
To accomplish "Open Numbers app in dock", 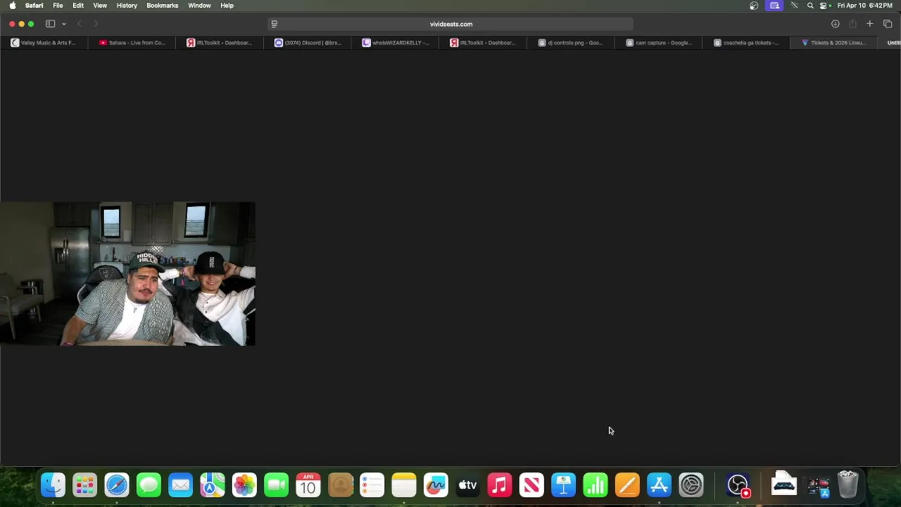I will [596, 485].
